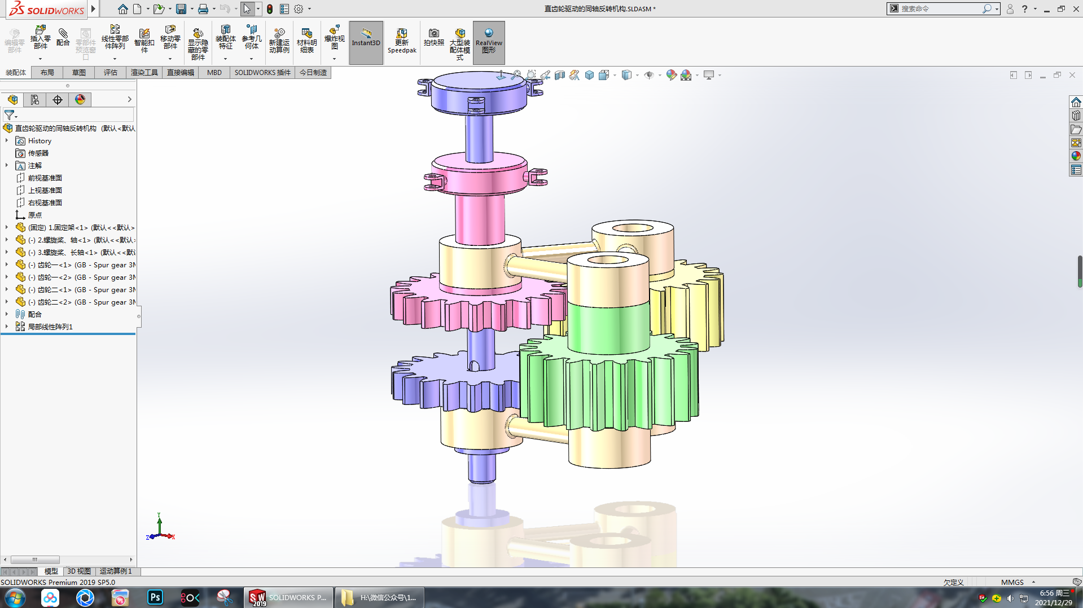
Task: Switch to the SOLIDWORKS 插件 tab
Action: 262,73
